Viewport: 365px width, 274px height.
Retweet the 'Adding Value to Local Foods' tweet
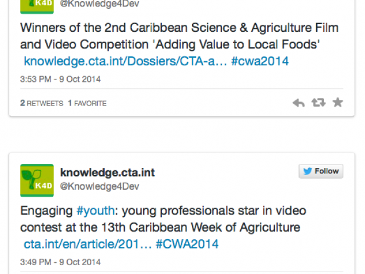pos(318,103)
